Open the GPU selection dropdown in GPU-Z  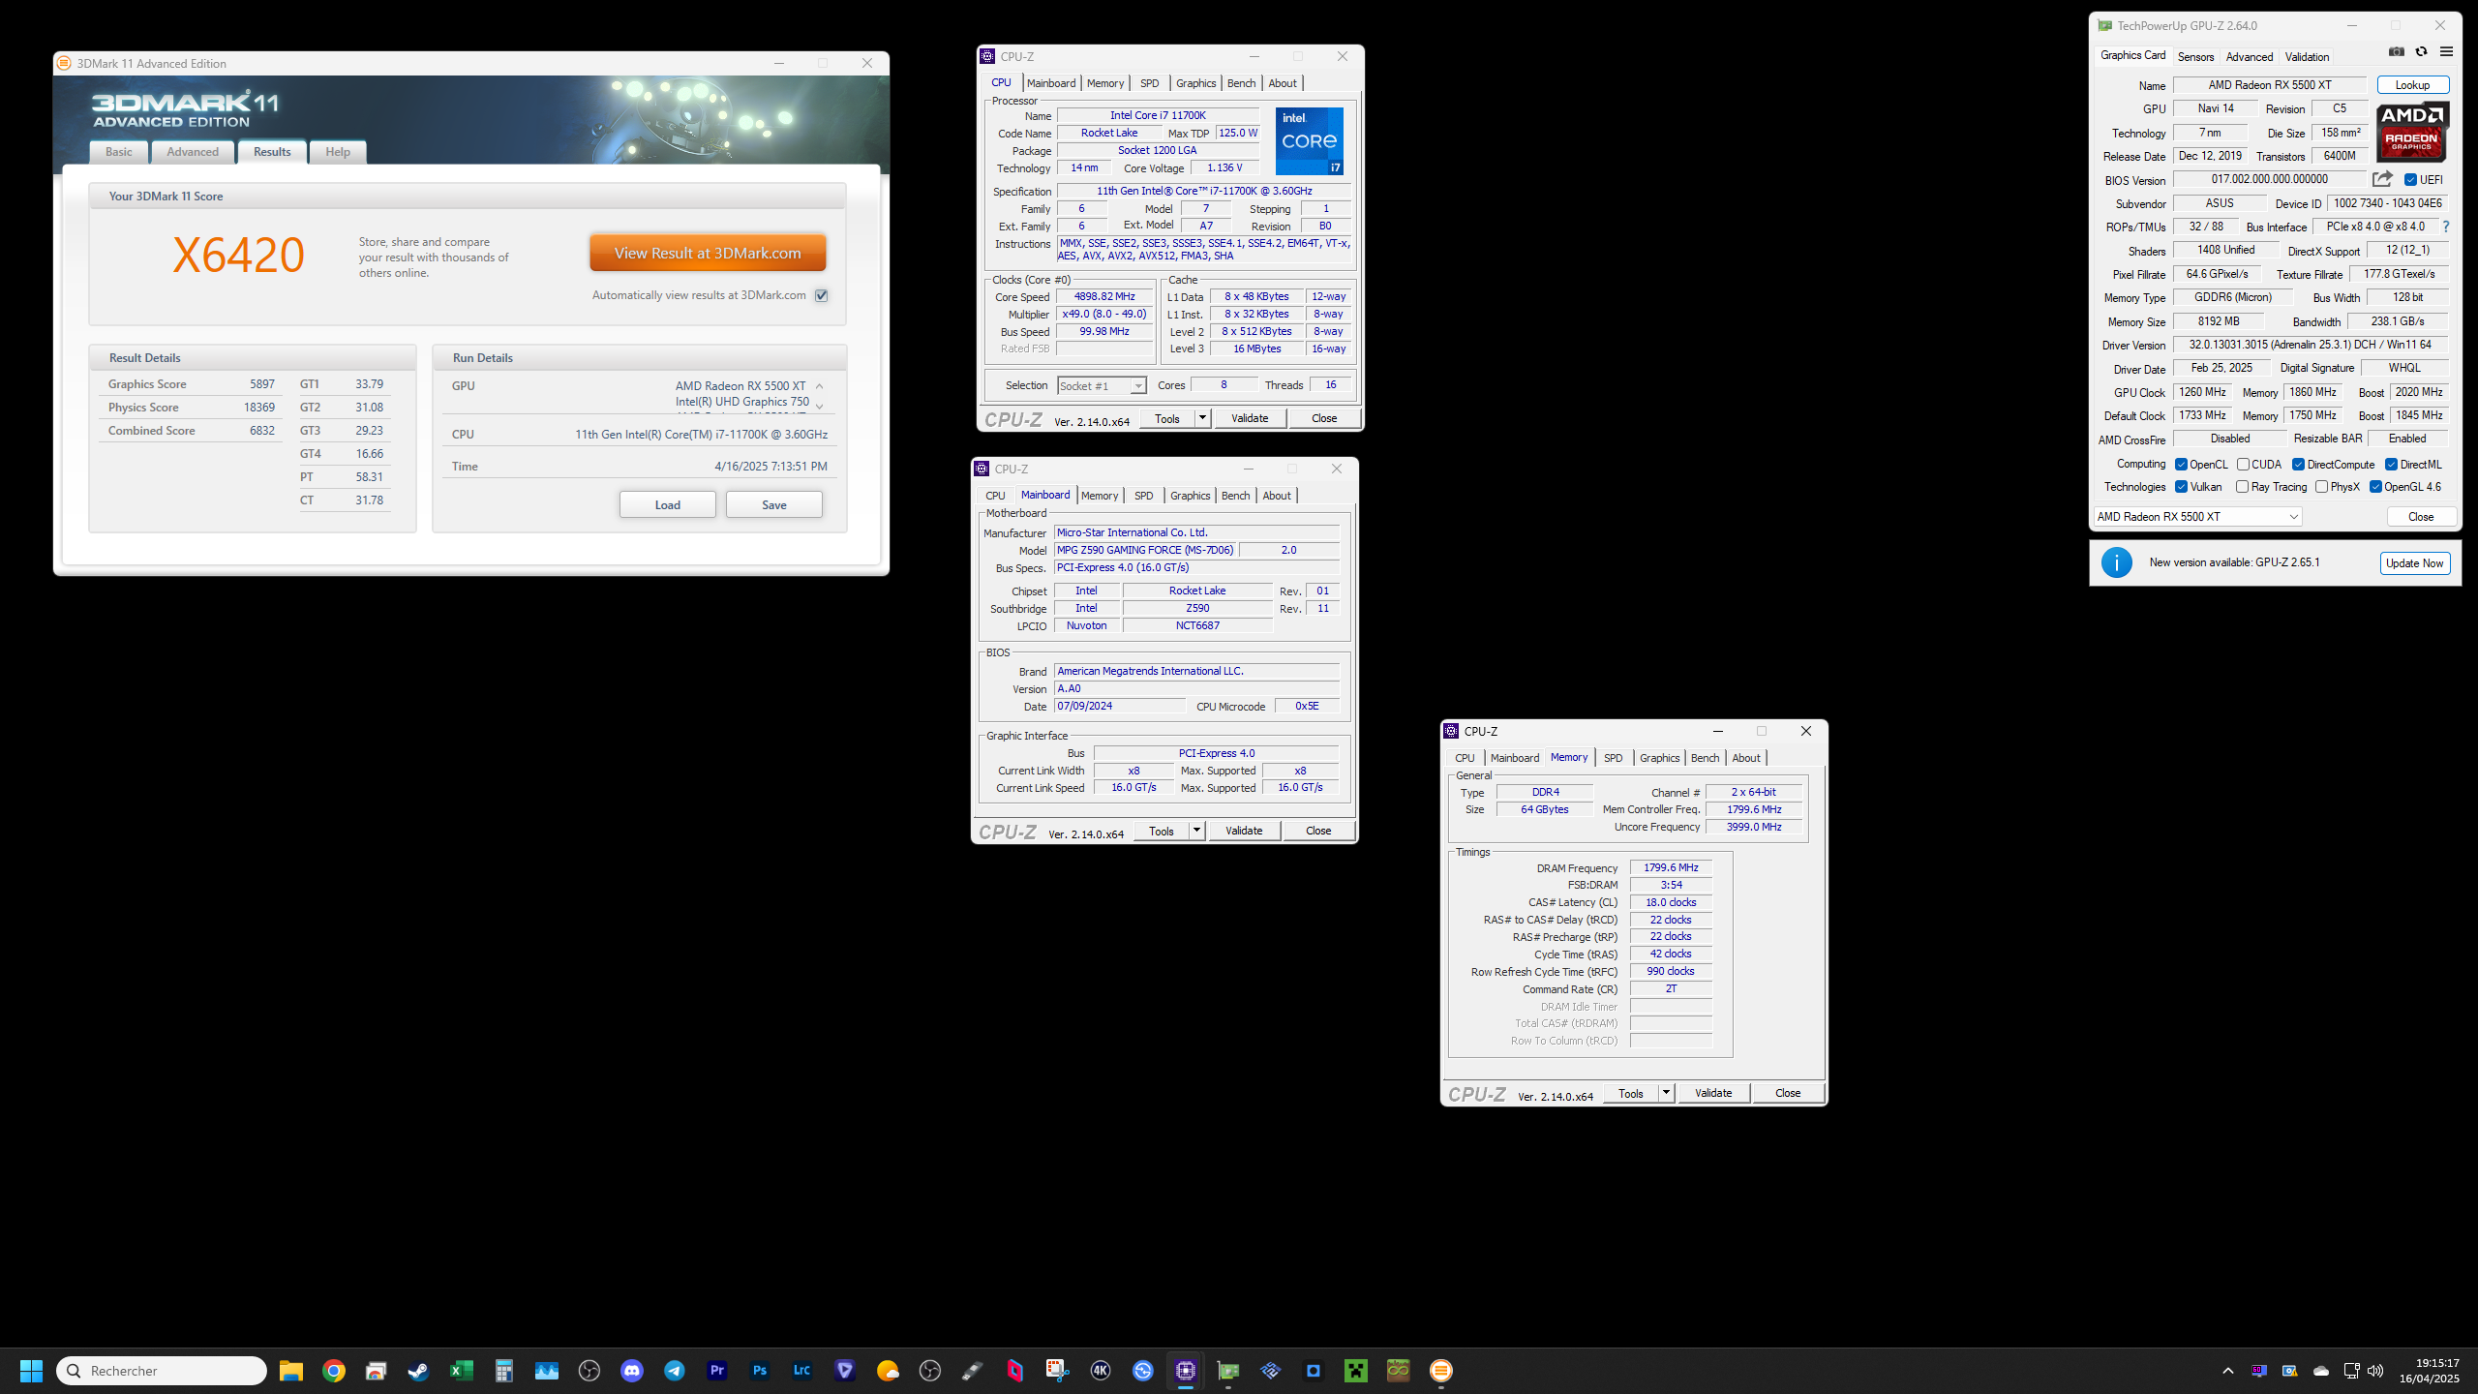[2197, 517]
